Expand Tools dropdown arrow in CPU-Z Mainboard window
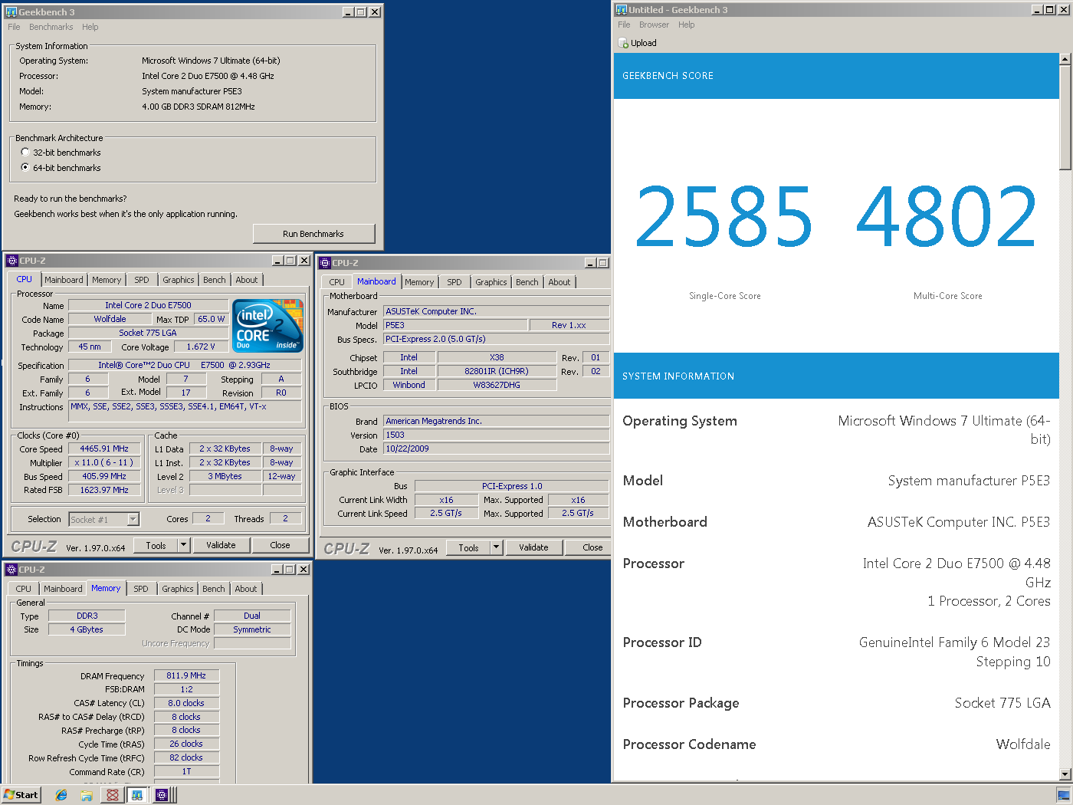 tap(496, 547)
